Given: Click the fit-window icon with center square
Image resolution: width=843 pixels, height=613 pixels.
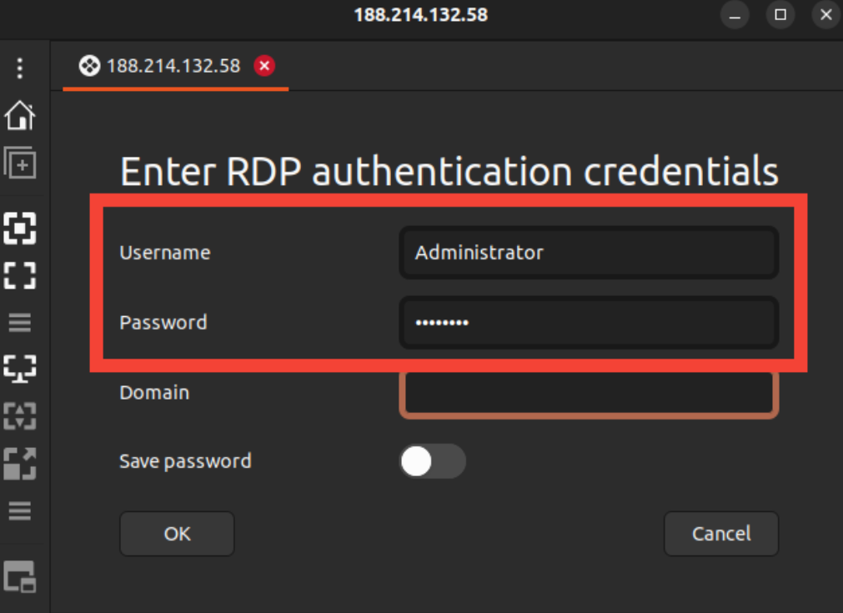Looking at the screenshot, I should tap(20, 227).
